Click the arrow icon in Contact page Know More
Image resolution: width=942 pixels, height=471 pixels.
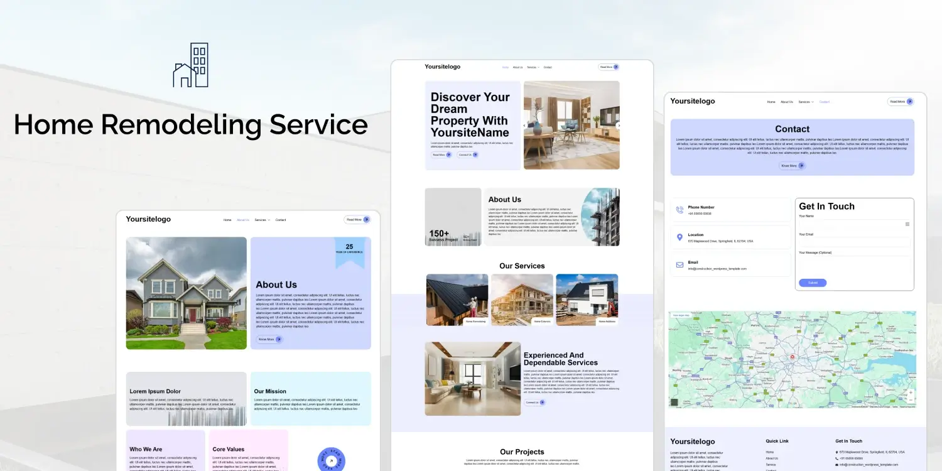click(x=801, y=166)
